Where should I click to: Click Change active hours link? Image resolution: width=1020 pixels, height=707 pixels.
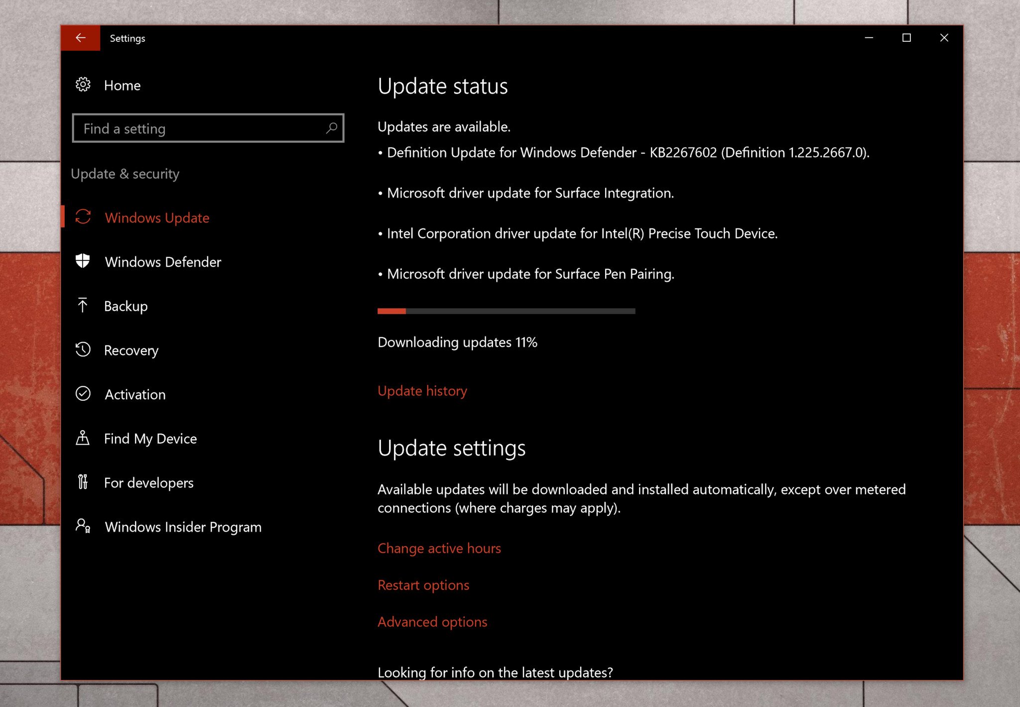(439, 548)
